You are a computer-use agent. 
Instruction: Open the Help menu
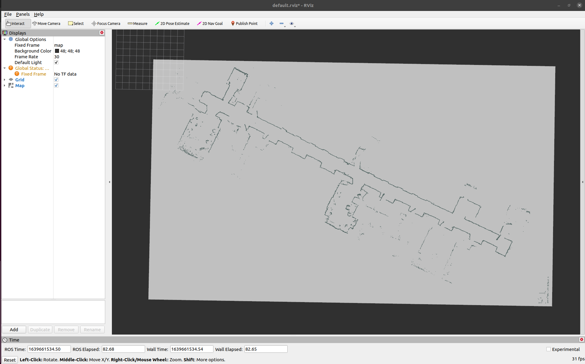click(x=39, y=14)
